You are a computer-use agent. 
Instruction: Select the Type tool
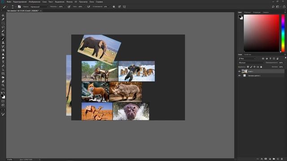pos(3,62)
